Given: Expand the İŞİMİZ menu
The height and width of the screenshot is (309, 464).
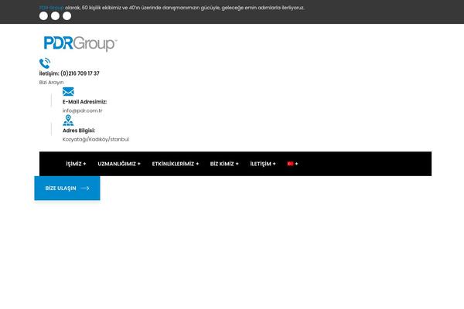Looking at the screenshot, I should [76, 164].
